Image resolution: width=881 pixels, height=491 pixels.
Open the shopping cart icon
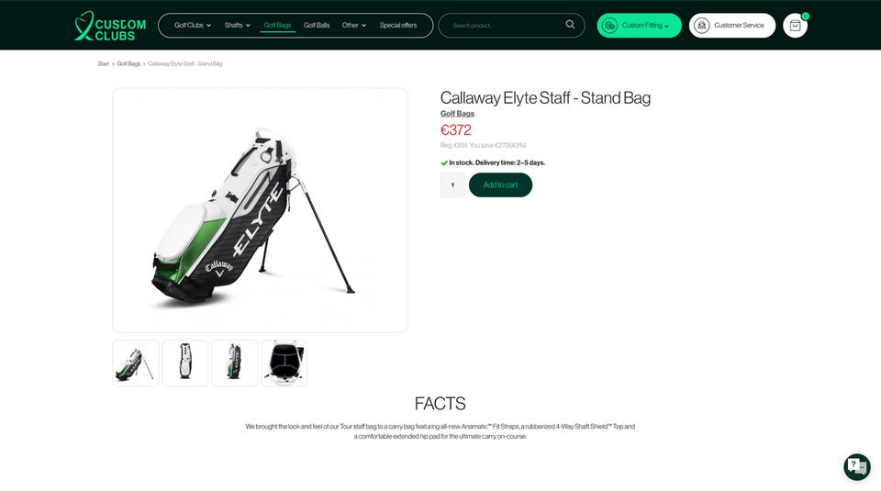795,26
